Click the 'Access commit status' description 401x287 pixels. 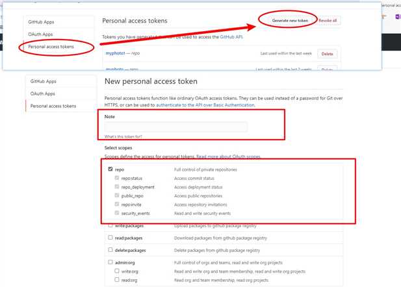(x=194, y=179)
